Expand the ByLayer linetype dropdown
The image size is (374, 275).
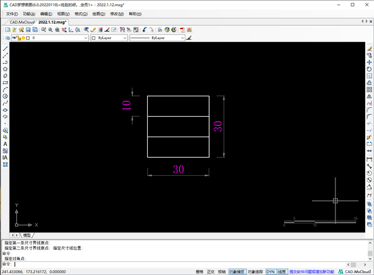tap(182, 38)
